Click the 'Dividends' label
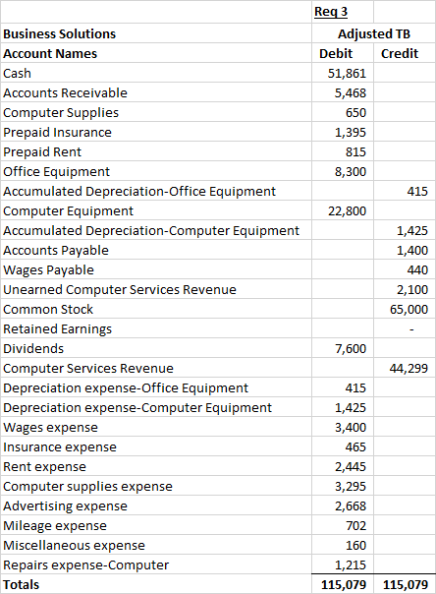 pos(33,349)
